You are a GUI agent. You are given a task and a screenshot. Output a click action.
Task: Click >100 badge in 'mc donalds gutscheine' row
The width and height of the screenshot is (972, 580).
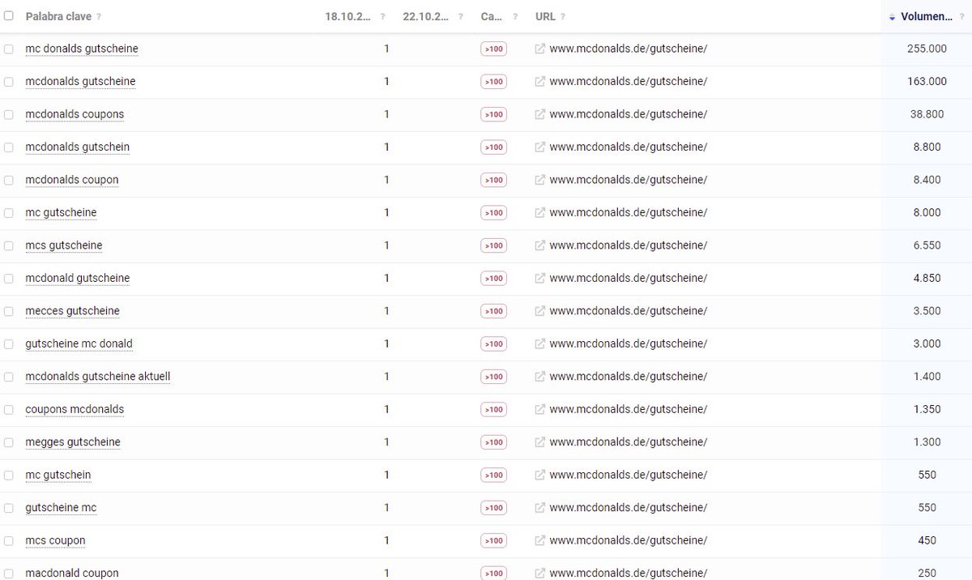coord(493,49)
